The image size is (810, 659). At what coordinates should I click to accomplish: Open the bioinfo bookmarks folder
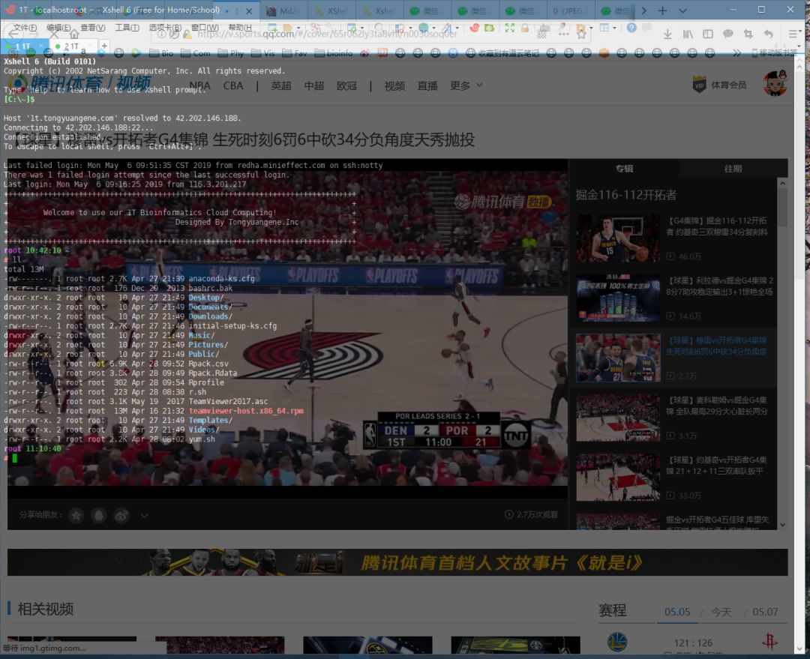333,52
